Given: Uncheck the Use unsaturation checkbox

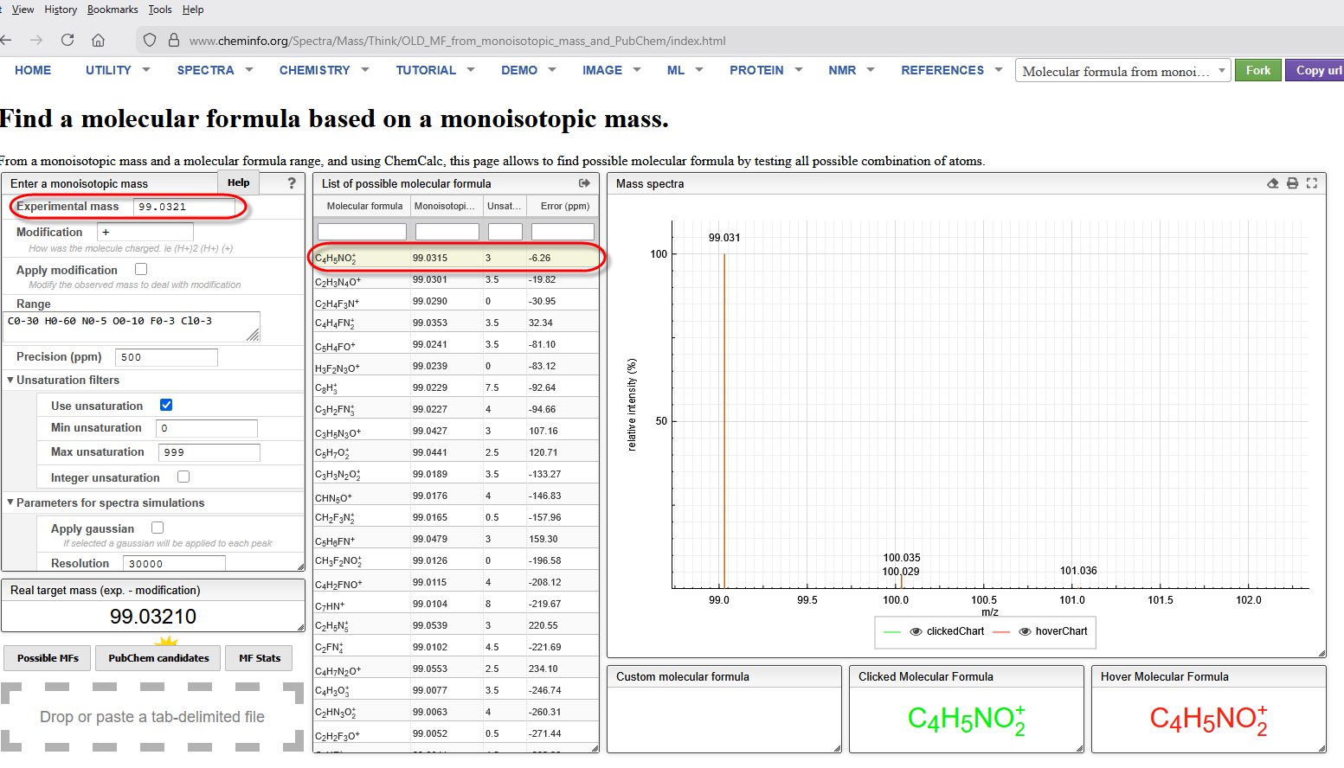Looking at the screenshot, I should click(x=166, y=405).
